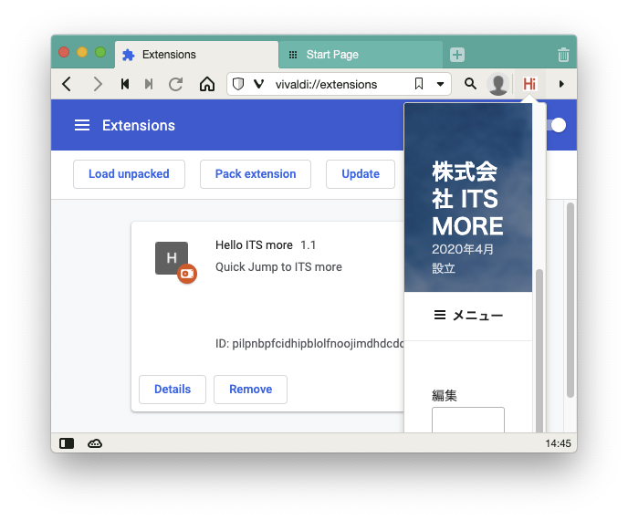Open the Hi extension icon

529,84
